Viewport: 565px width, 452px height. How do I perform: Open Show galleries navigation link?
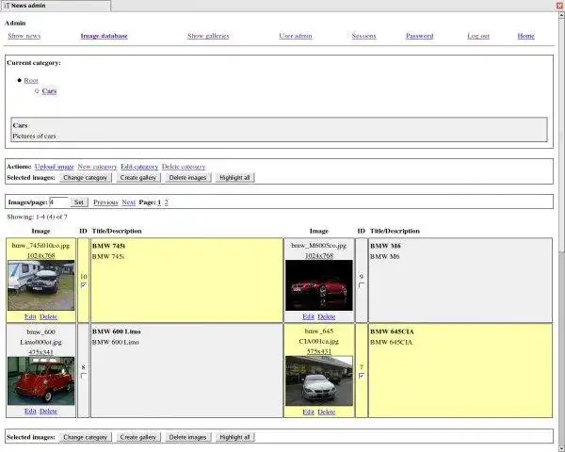208,36
